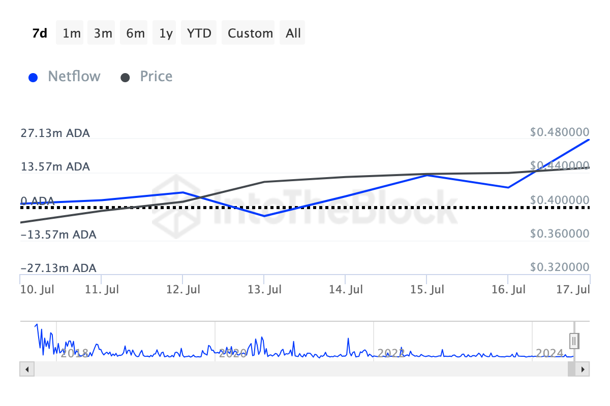Select the 6m range button
This screenshot has height=406, width=610.
point(135,33)
